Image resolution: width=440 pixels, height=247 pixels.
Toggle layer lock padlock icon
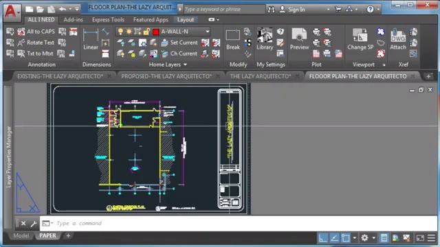[146, 32]
